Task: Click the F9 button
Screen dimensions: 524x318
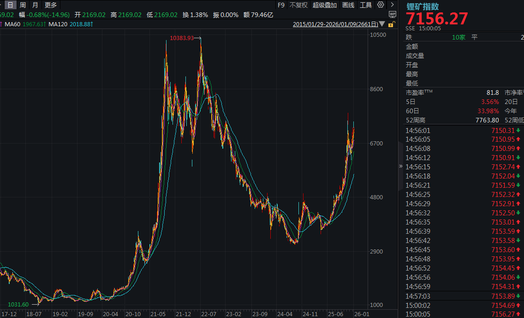Action: 281,5
